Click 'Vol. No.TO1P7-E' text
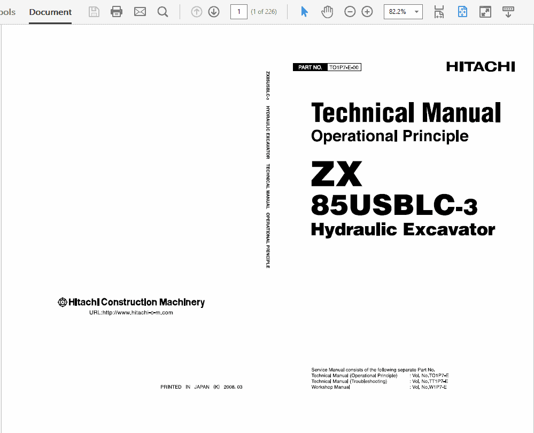 [430, 376]
